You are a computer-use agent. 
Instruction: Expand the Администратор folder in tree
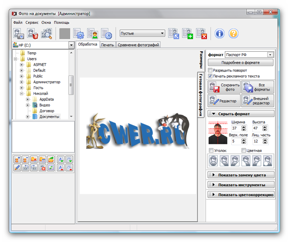click(x=22, y=82)
